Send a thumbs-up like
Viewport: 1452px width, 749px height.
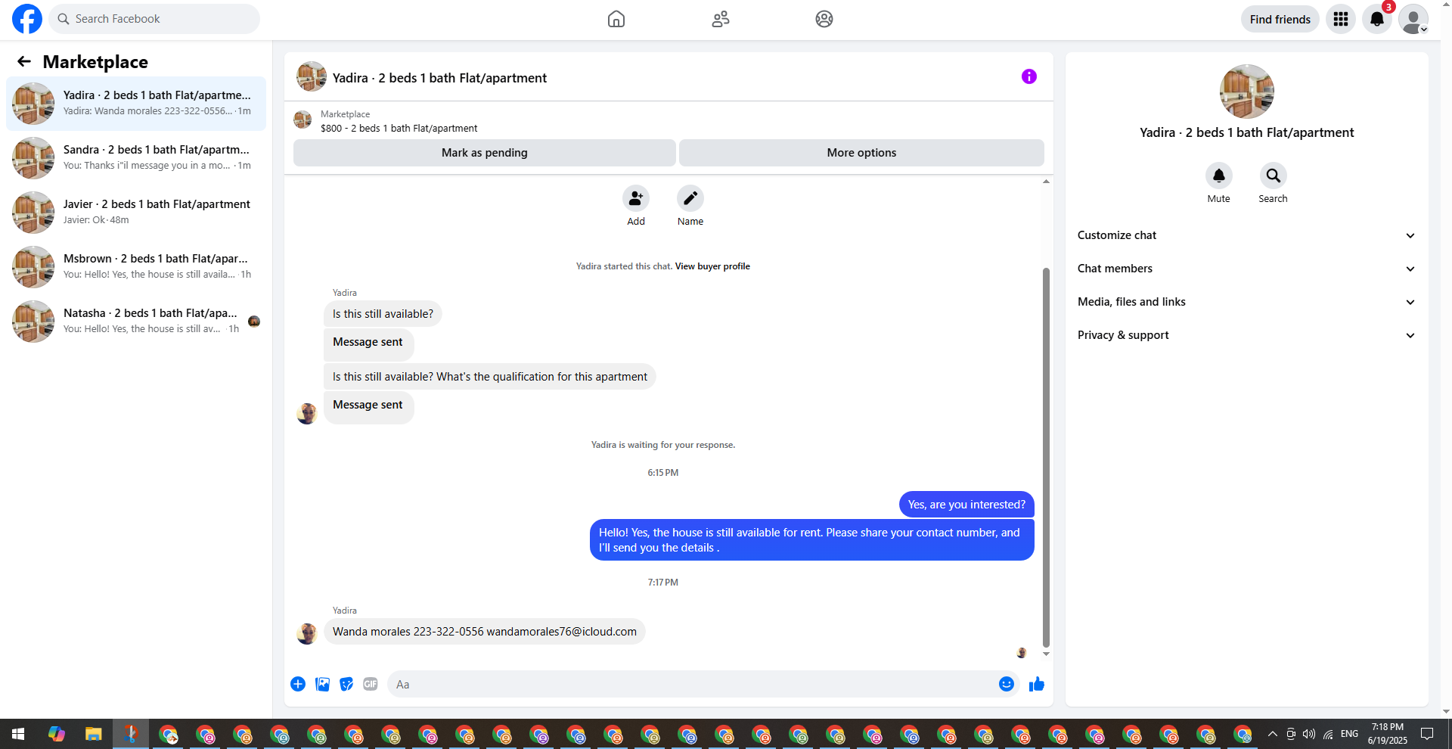click(1037, 684)
